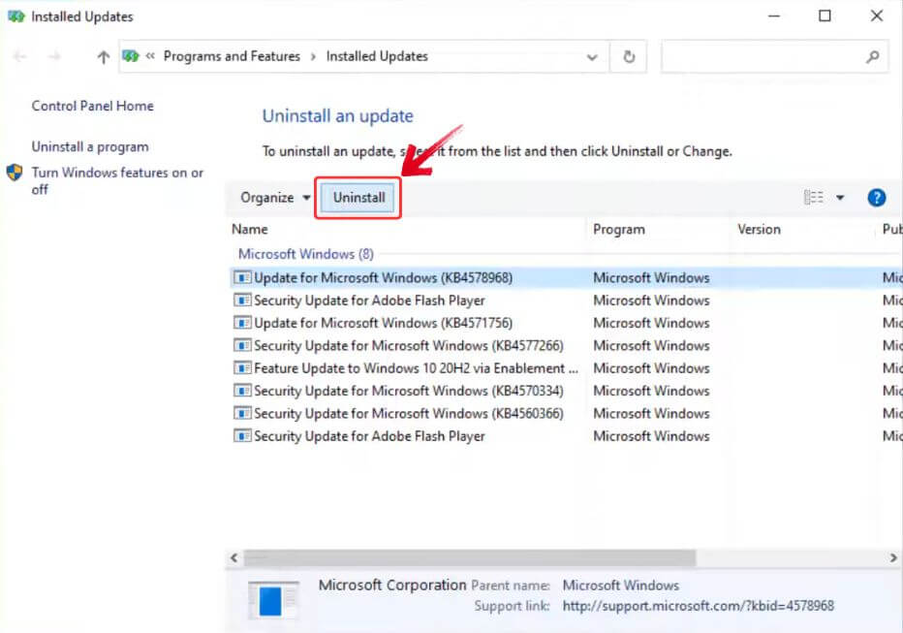Open the Organize dropdown menu
The height and width of the screenshot is (633, 903).
tap(272, 197)
